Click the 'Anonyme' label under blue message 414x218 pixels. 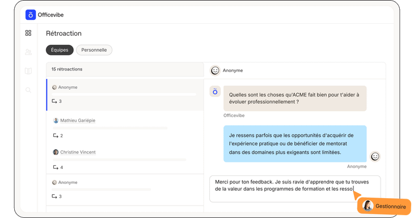(x=357, y=166)
